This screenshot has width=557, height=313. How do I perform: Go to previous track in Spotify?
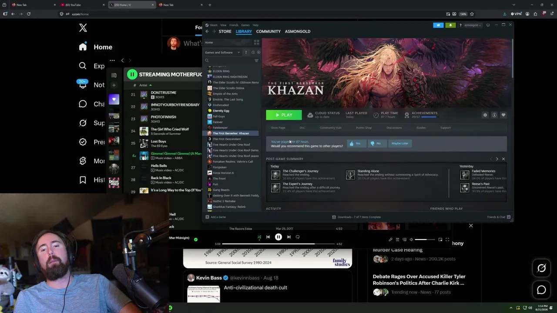click(x=268, y=237)
